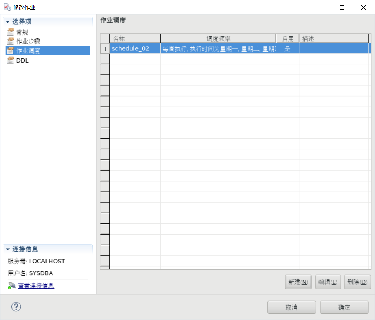Viewport: 375px width, 320px height.
Task: Open the DDL page
Action: click(22, 61)
